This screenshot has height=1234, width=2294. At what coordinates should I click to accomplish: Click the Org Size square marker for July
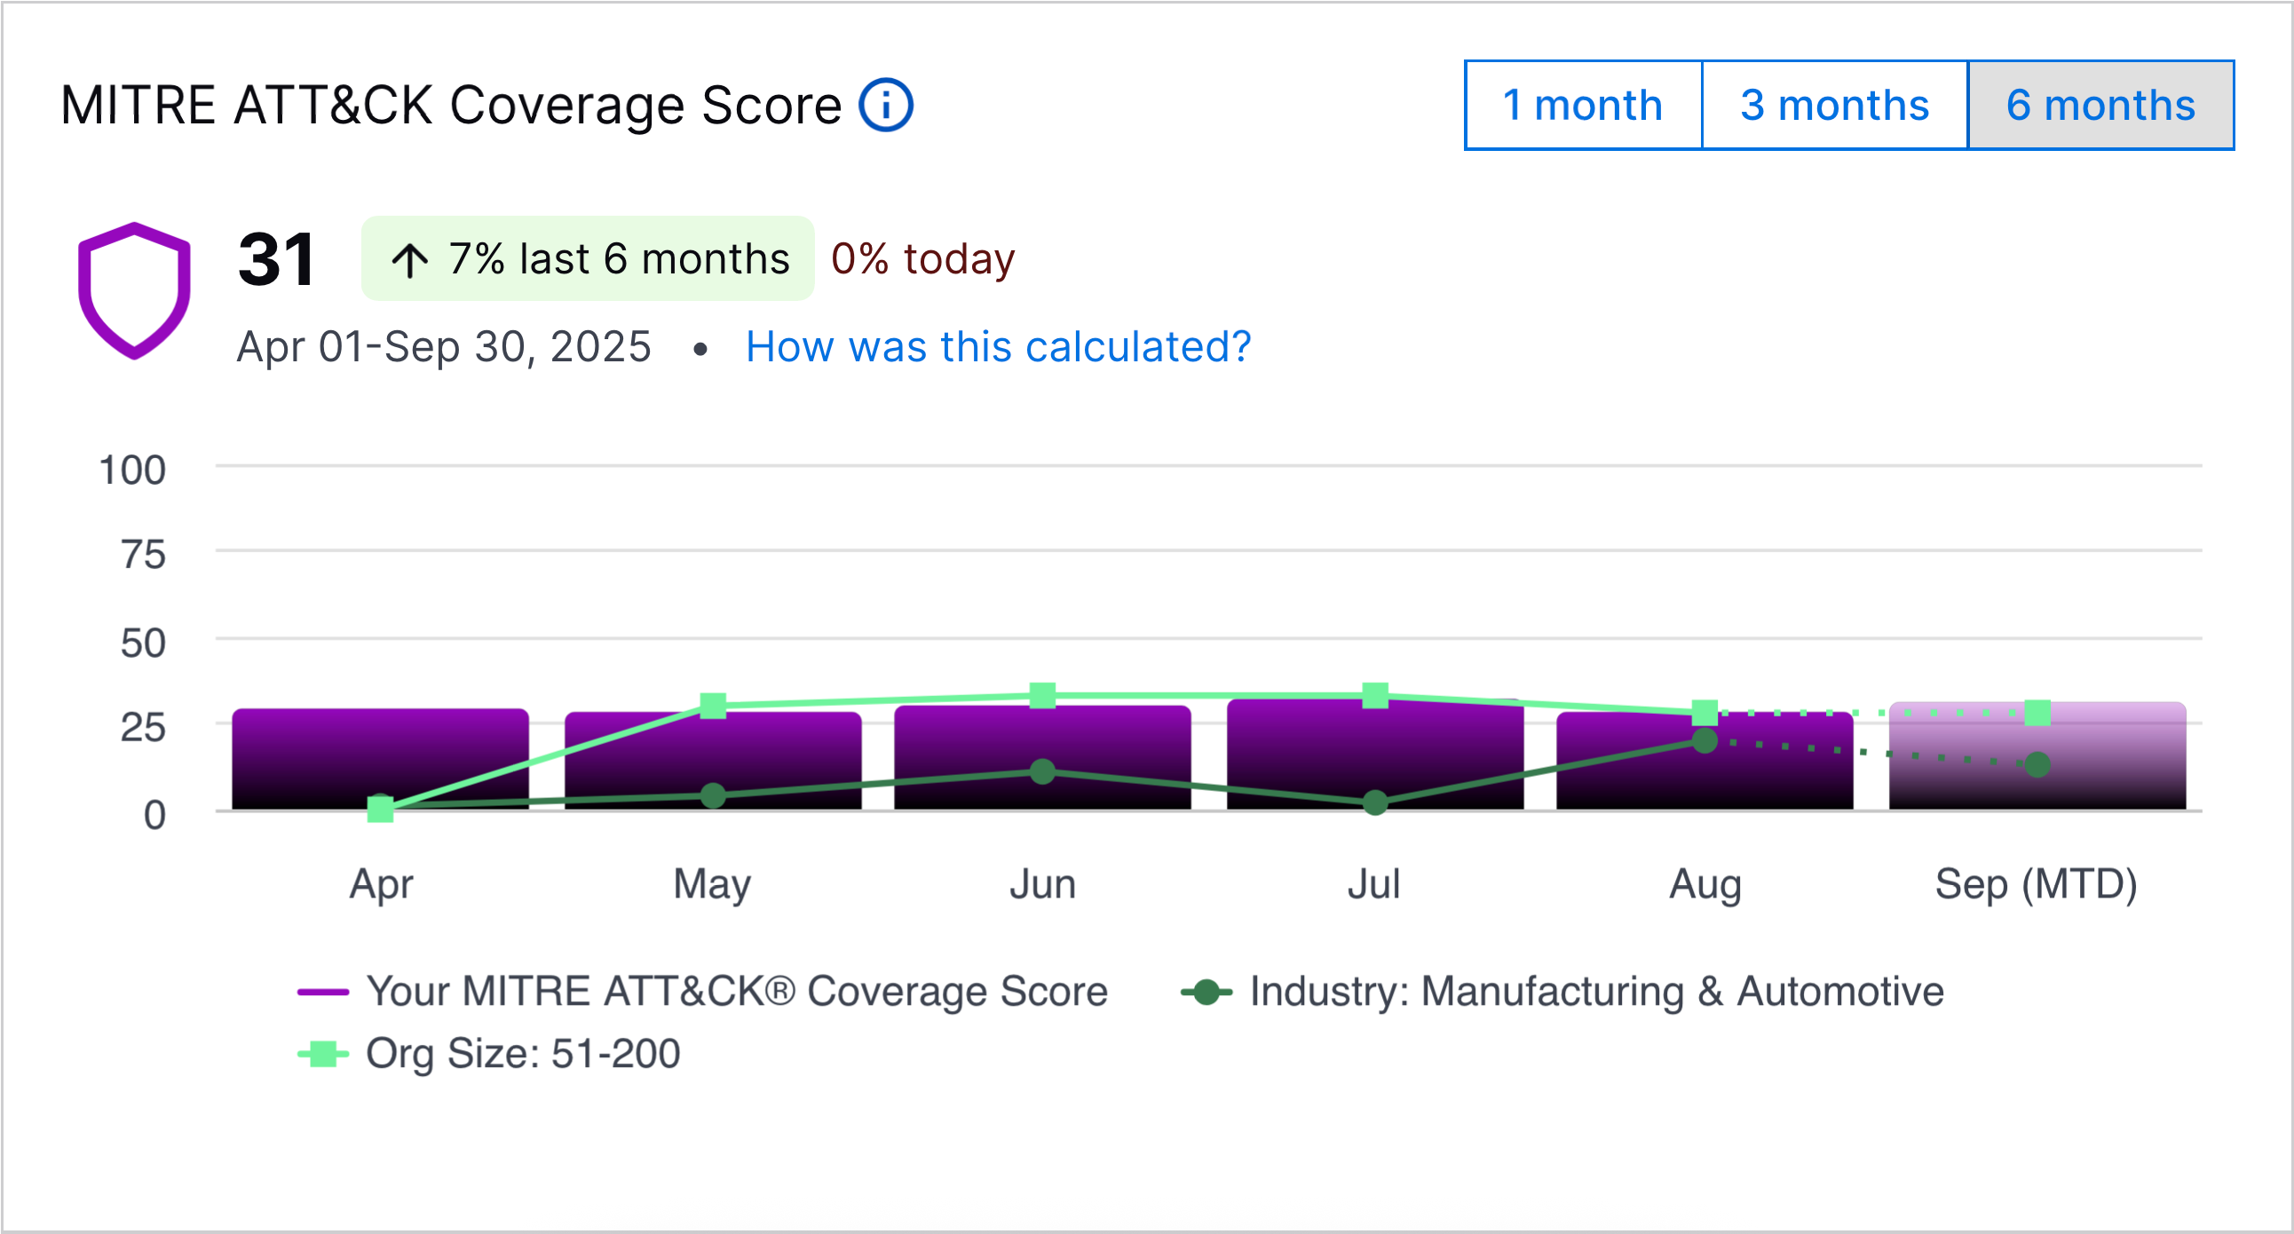(x=1375, y=695)
